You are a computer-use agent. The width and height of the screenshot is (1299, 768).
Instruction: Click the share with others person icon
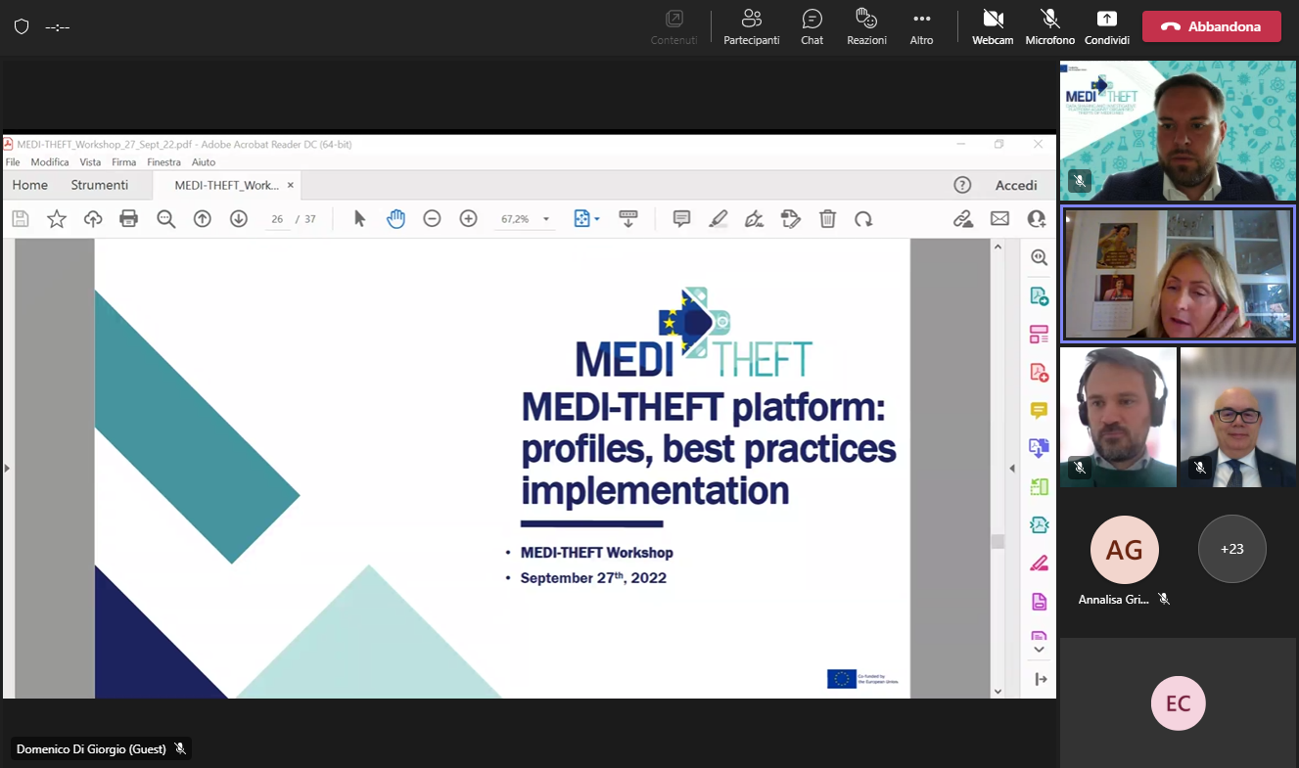coord(1036,219)
